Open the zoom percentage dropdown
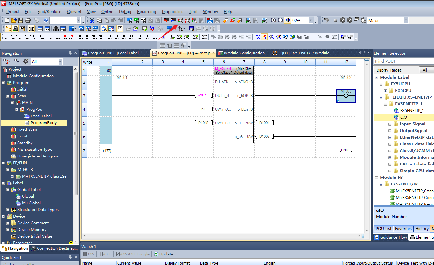Image resolution: width=434 pixels, height=265 pixels. 311,20
